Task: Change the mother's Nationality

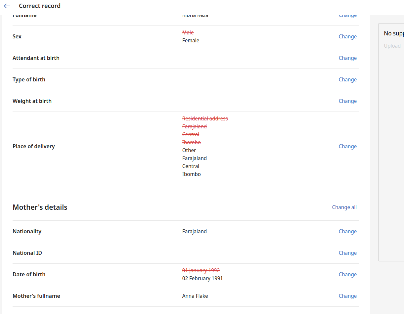Action: pos(347,231)
